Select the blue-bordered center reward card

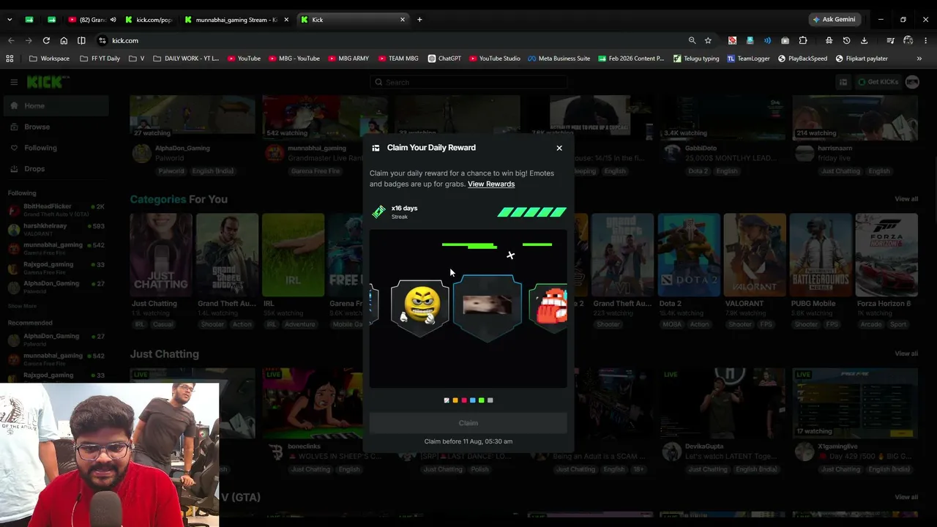point(488,307)
